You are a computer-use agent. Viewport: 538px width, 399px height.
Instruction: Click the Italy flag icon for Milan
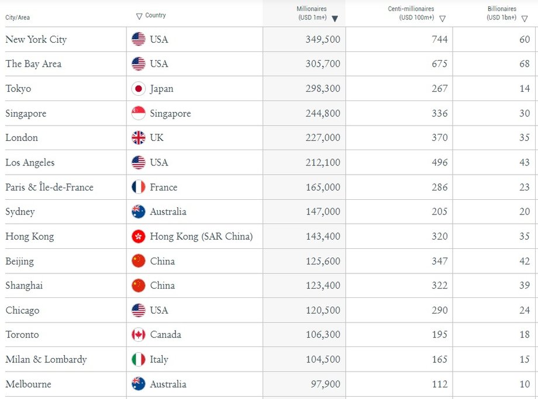139,359
